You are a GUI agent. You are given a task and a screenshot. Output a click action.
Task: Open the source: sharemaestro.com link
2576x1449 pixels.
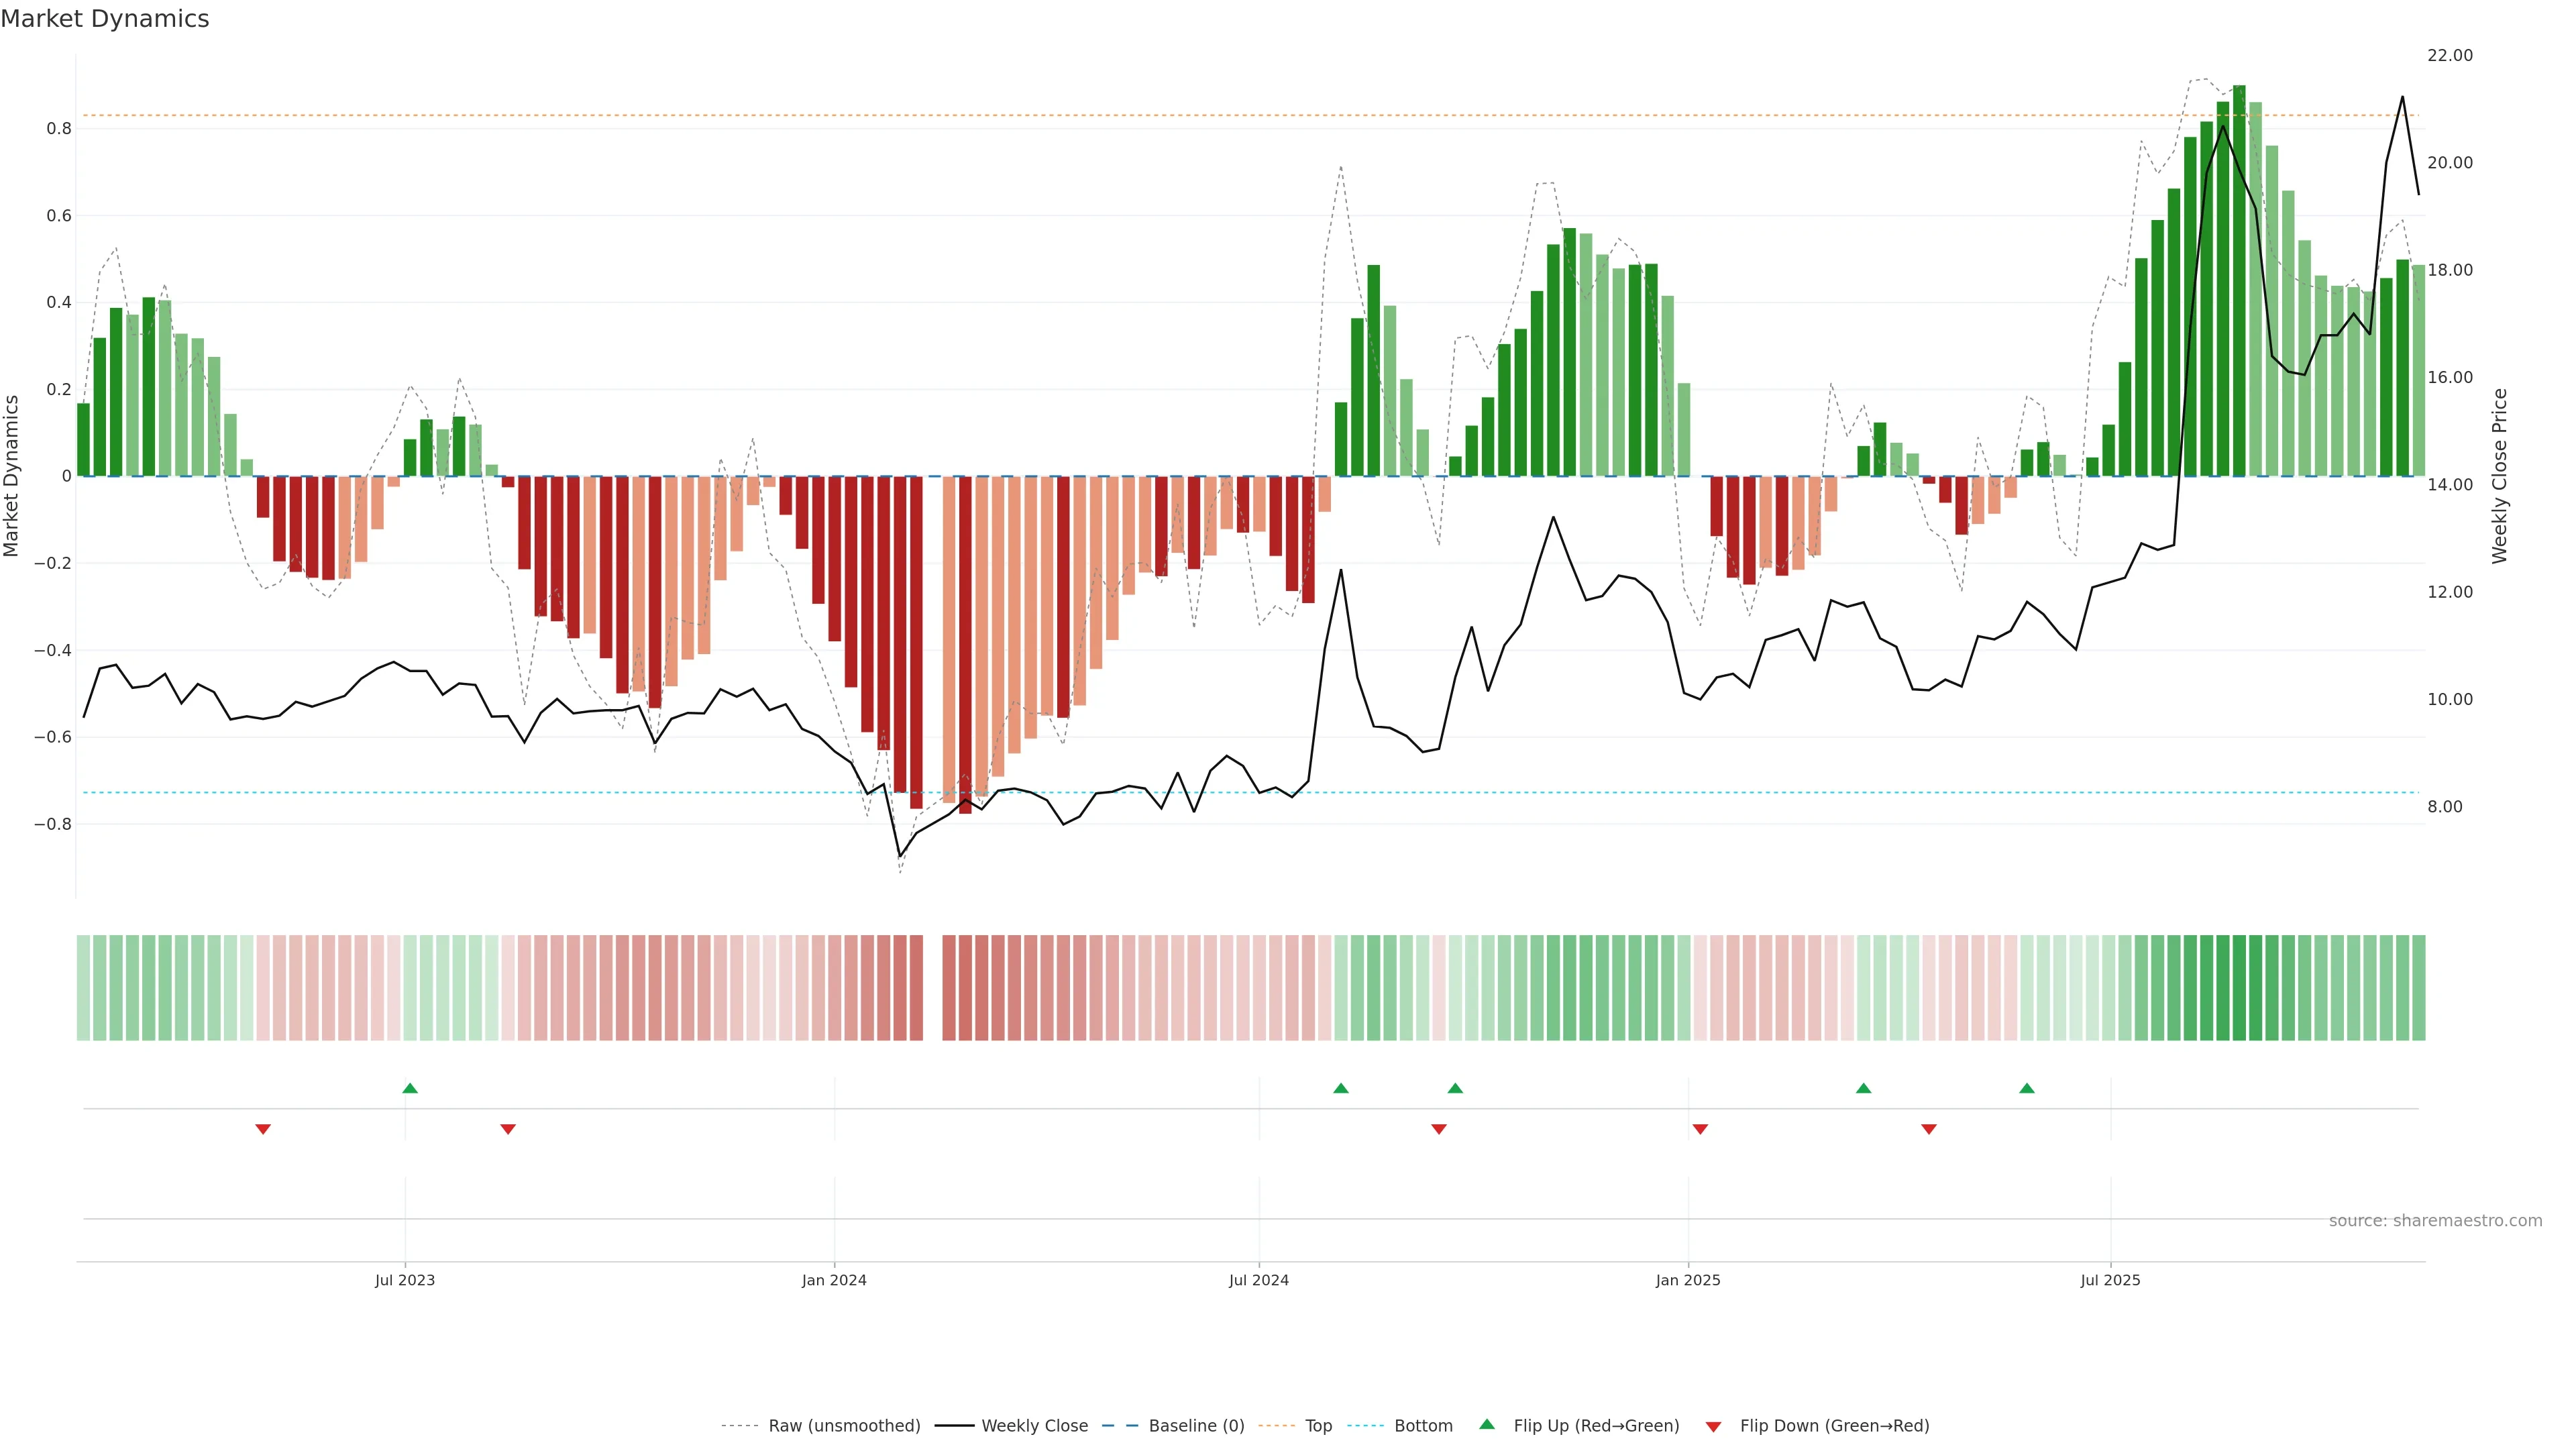[x=2435, y=1221]
